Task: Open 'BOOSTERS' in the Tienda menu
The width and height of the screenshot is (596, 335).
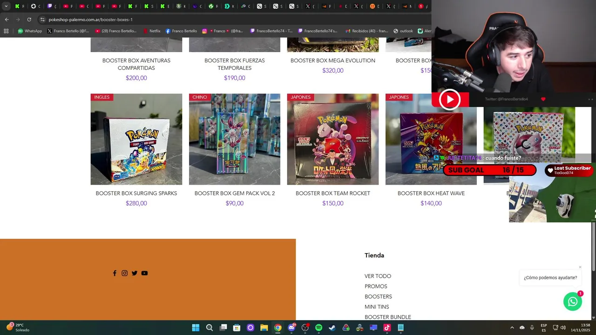Action: pos(378,297)
